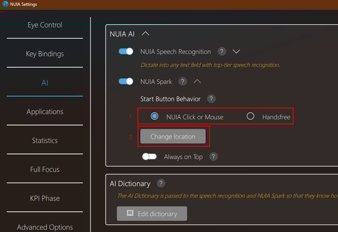Open Advanced Options tab

45,227
